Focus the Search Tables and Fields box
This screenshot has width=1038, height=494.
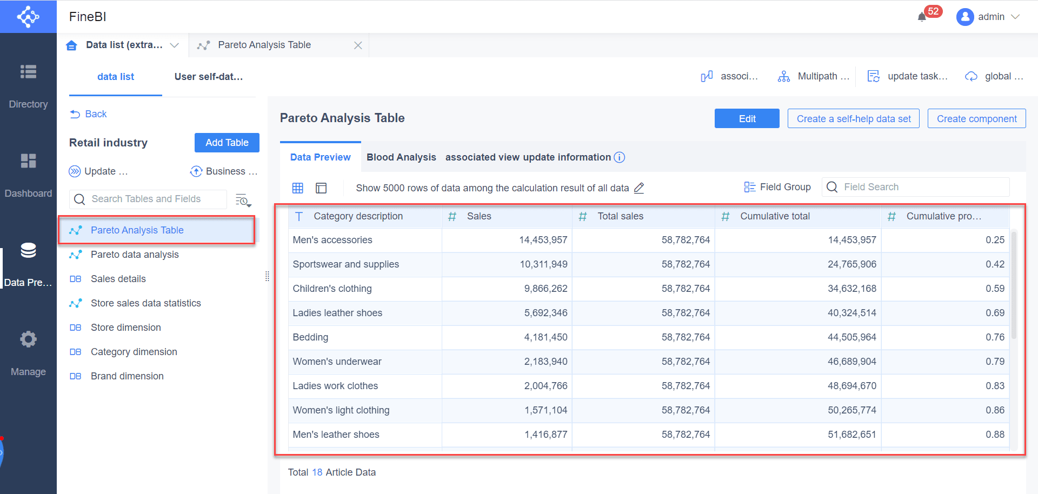click(x=148, y=199)
